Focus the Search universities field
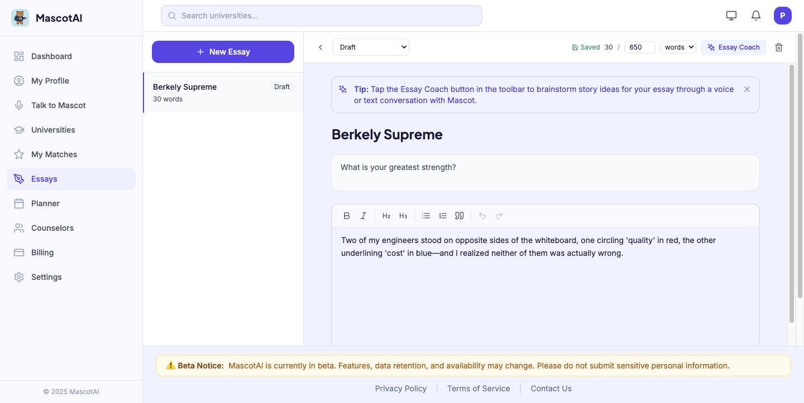Viewport: 804px width, 403px height. (x=322, y=16)
